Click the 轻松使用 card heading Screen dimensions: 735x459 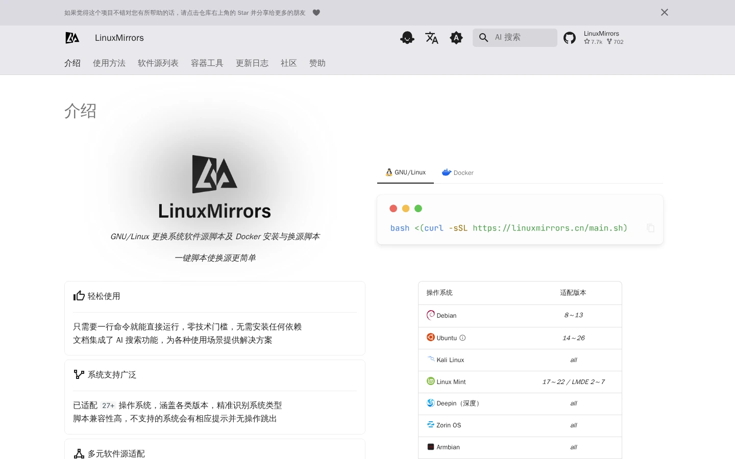coord(104,296)
